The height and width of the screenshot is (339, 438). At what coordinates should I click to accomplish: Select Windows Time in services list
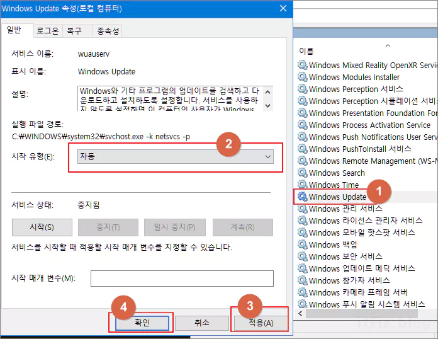point(334,185)
